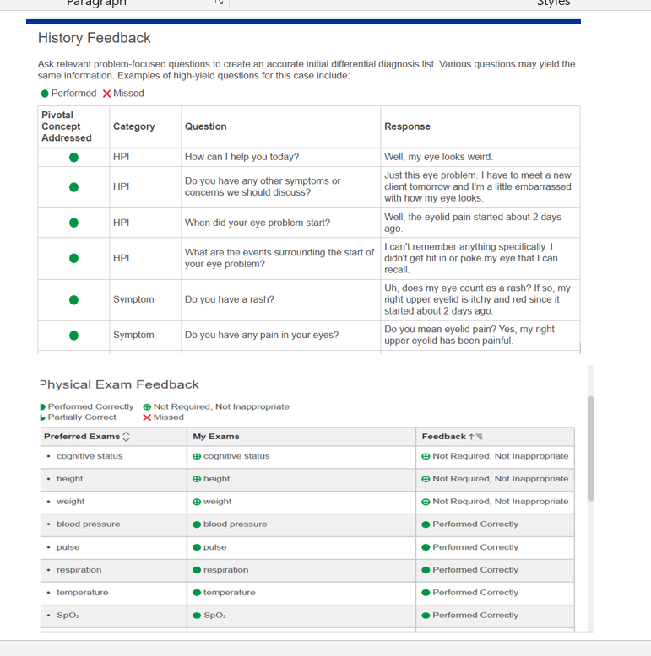Image resolution: width=651 pixels, height=656 pixels.
Task: Click Not Required icon in the weight feedback row
Action: click(426, 502)
